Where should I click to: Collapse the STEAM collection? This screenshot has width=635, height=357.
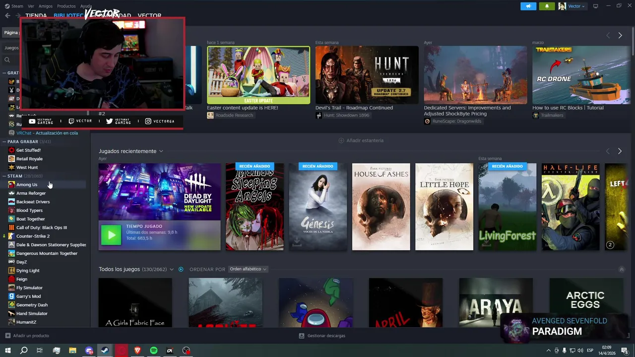5,176
